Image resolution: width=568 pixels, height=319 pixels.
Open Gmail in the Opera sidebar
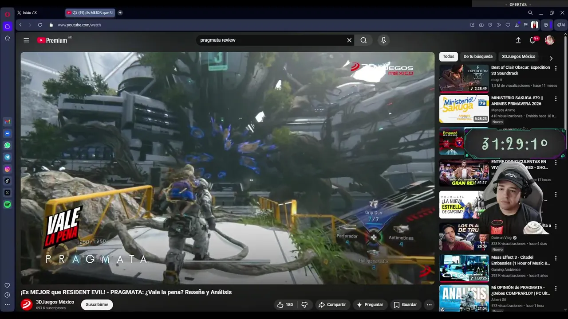pos(7,122)
